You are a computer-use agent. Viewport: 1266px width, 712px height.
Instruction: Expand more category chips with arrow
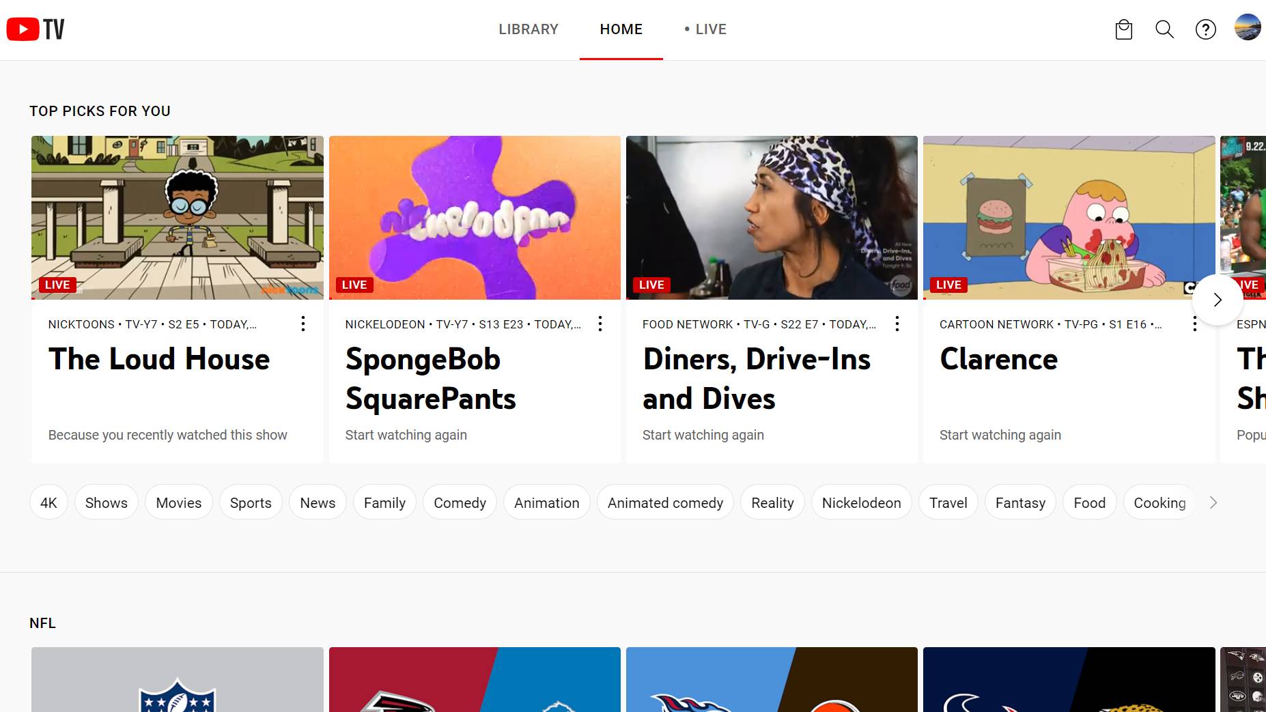(x=1213, y=502)
